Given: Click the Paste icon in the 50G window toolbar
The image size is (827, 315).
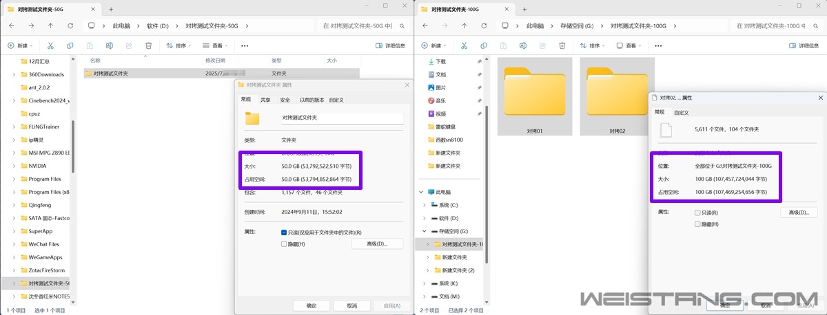Looking at the screenshot, I should 90,46.
